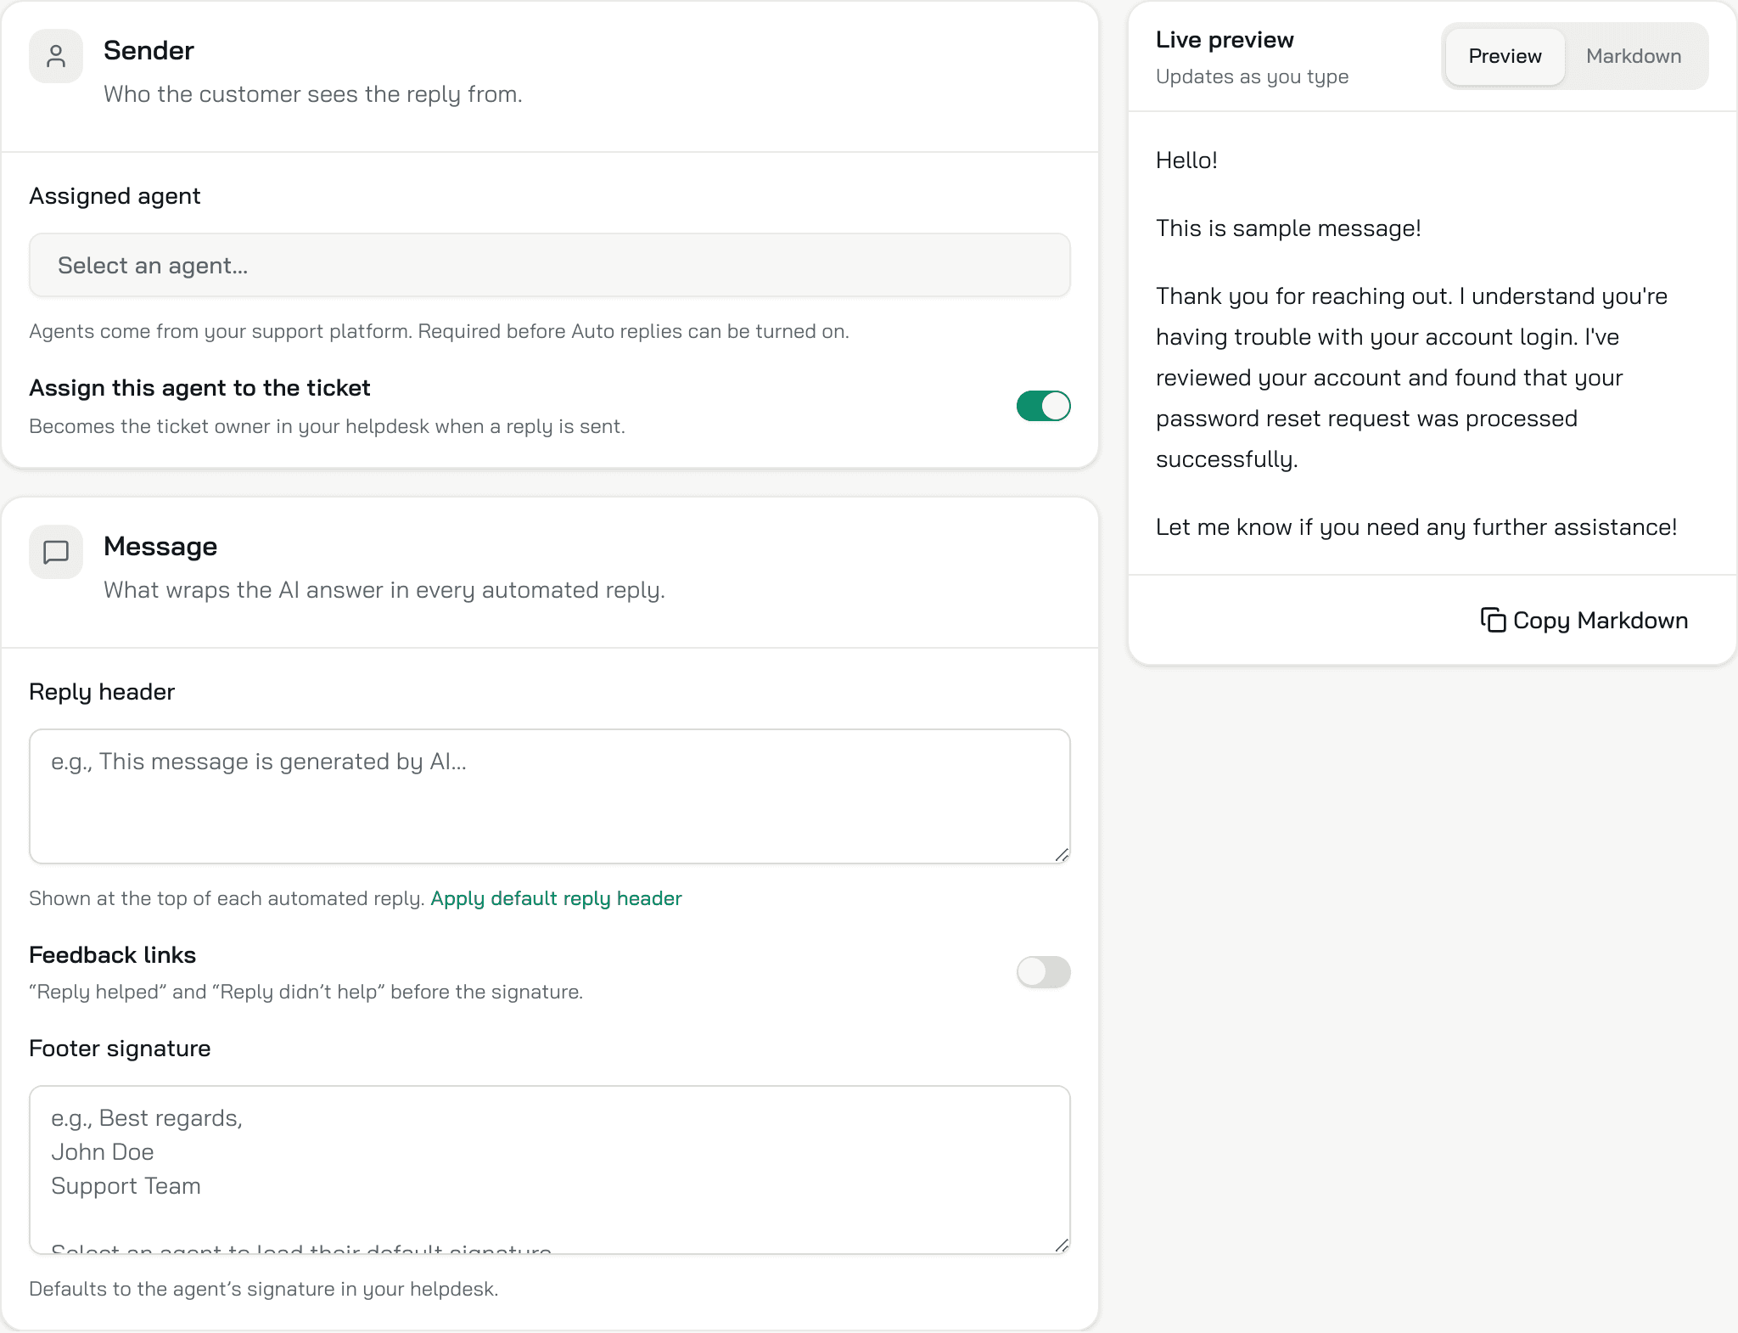This screenshot has width=1738, height=1333.
Task: Click the 'Message' section title
Action: pos(160,546)
